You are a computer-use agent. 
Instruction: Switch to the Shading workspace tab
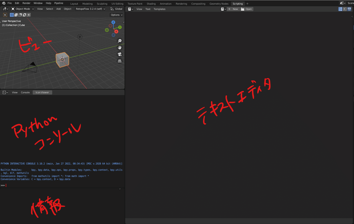click(151, 4)
